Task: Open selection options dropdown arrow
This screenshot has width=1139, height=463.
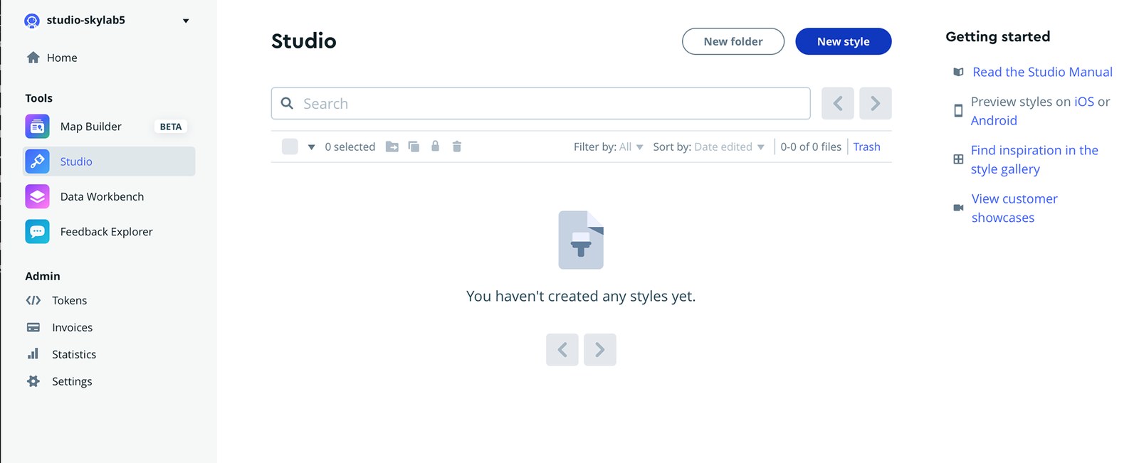Action: click(x=311, y=147)
